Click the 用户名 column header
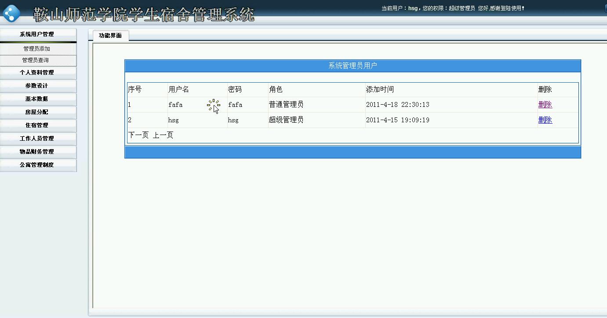 coord(179,90)
